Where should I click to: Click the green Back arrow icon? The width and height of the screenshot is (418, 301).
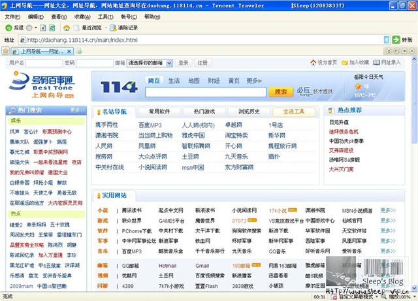(8, 27)
